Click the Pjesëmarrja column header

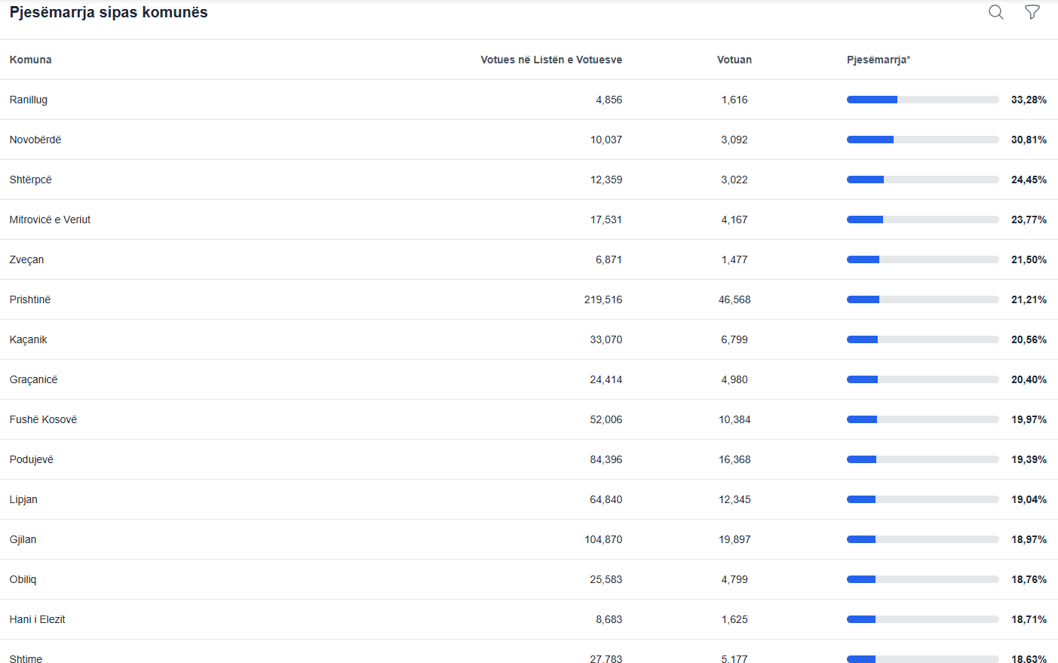coord(878,60)
